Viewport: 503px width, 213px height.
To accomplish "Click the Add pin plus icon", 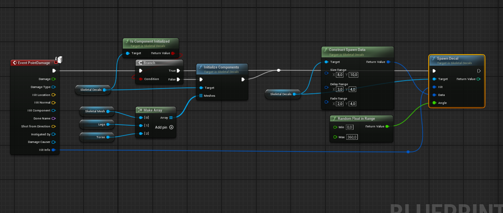I will pyautogui.click(x=171, y=127).
